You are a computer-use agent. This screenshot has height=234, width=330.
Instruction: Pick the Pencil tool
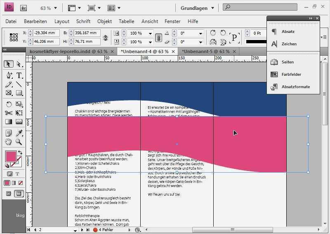coord(9,84)
